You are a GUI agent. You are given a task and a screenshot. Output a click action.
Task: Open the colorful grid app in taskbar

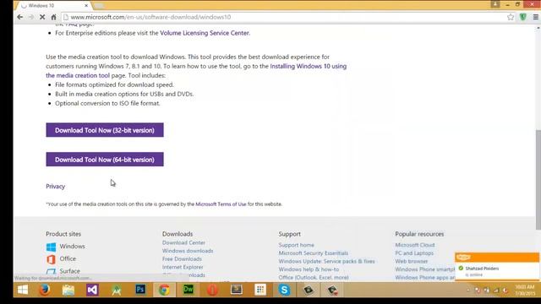(260, 290)
